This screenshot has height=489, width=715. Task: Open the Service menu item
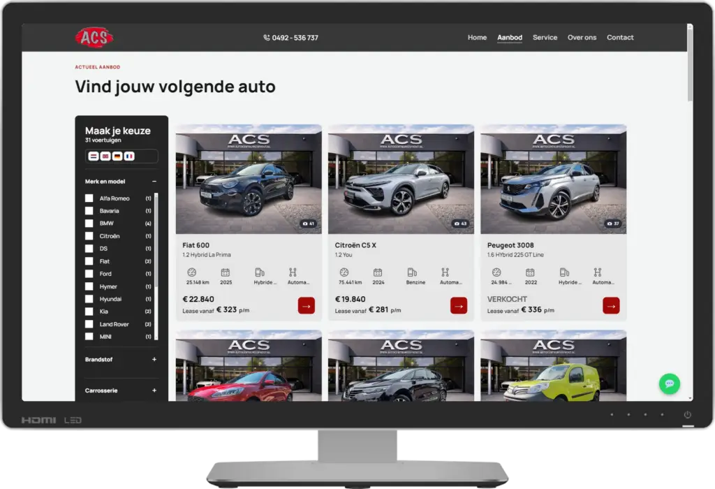pyautogui.click(x=545, y=38)
